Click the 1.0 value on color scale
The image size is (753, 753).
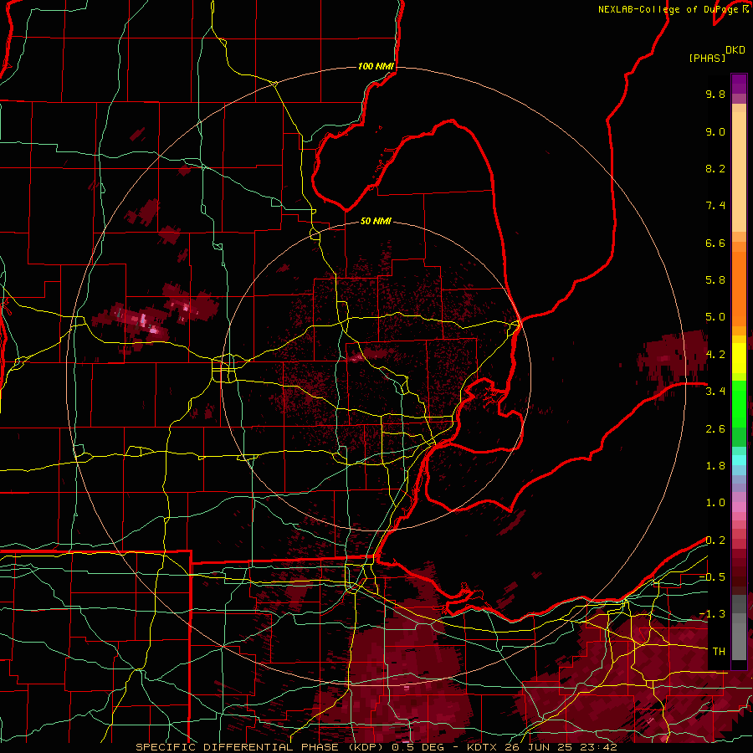715,503
